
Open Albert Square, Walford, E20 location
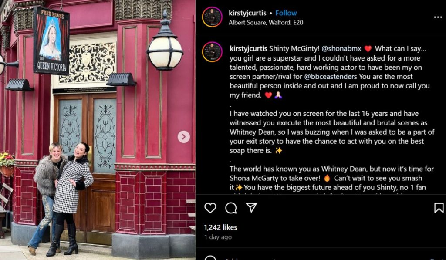coord(266,23)
